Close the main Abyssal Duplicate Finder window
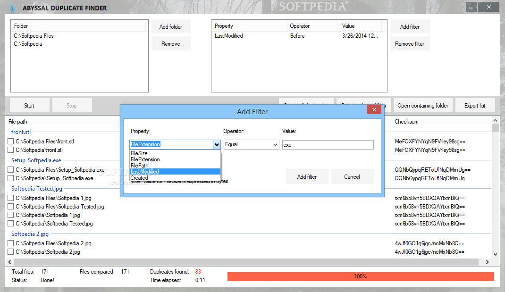The width and height of the screenshot is (505, 292). 488,7
